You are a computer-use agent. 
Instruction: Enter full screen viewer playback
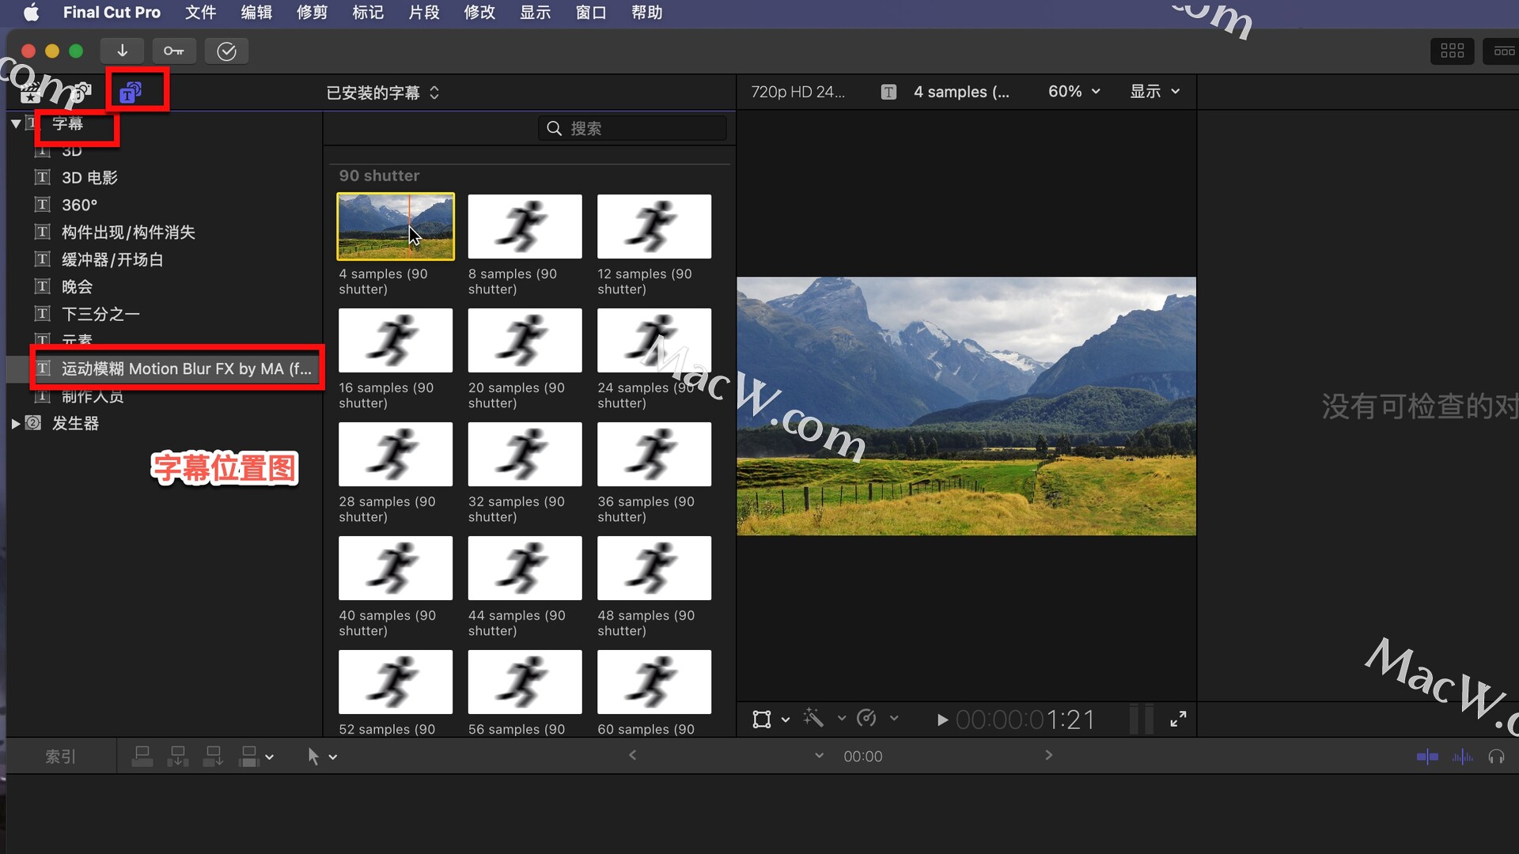click(x=1178, y=719)
